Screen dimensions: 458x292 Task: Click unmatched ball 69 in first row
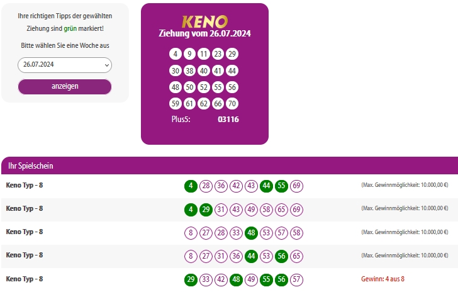click(x=297, y=186)
